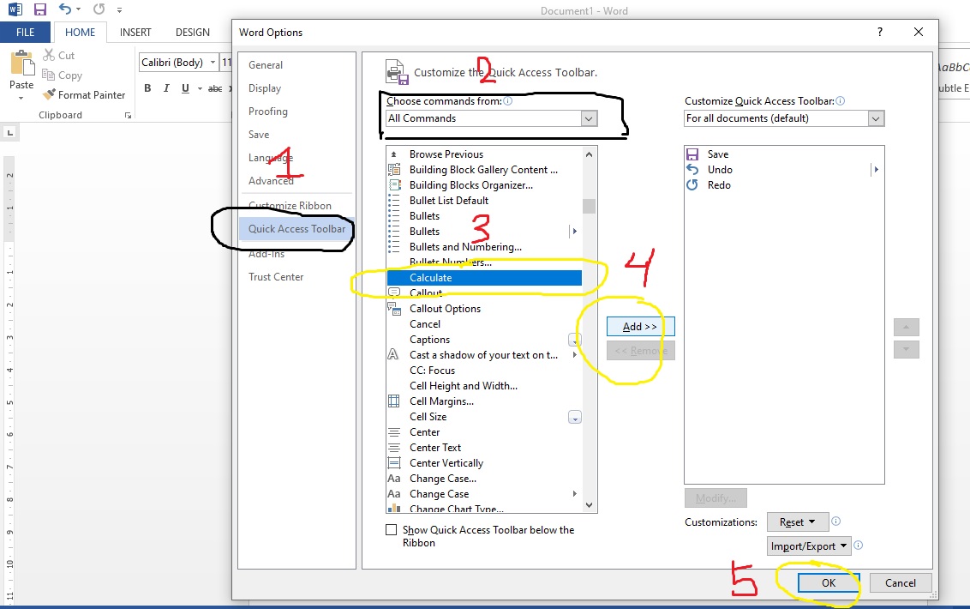Click the Undo arrow in title bar
This screenshot has height=609, width=970.
(65, 9)
